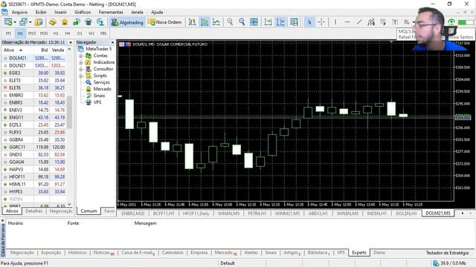Expand Indicadores in the Navigator
This screenshot has height=267, width=476.
click(81, 62)
